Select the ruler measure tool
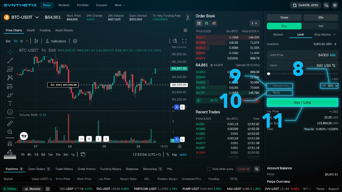 [x=10, y=123]
